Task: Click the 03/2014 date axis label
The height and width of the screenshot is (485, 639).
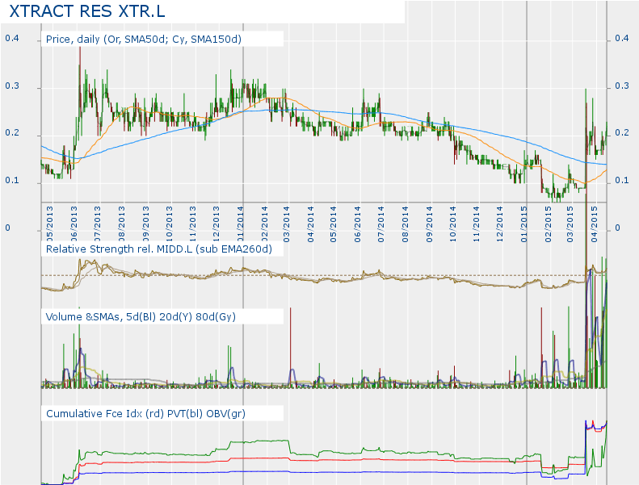Action: (x=286, y=224)
